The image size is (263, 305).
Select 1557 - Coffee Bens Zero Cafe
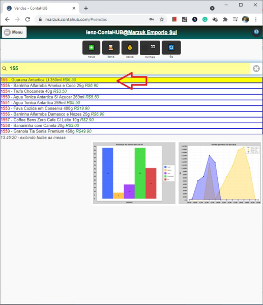[x=131, y=120]
